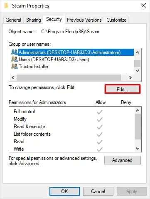This screenshot has width=150, height=199.
Task: Click the Steam folder icon in title bar
Action: [x=6, y=6]
